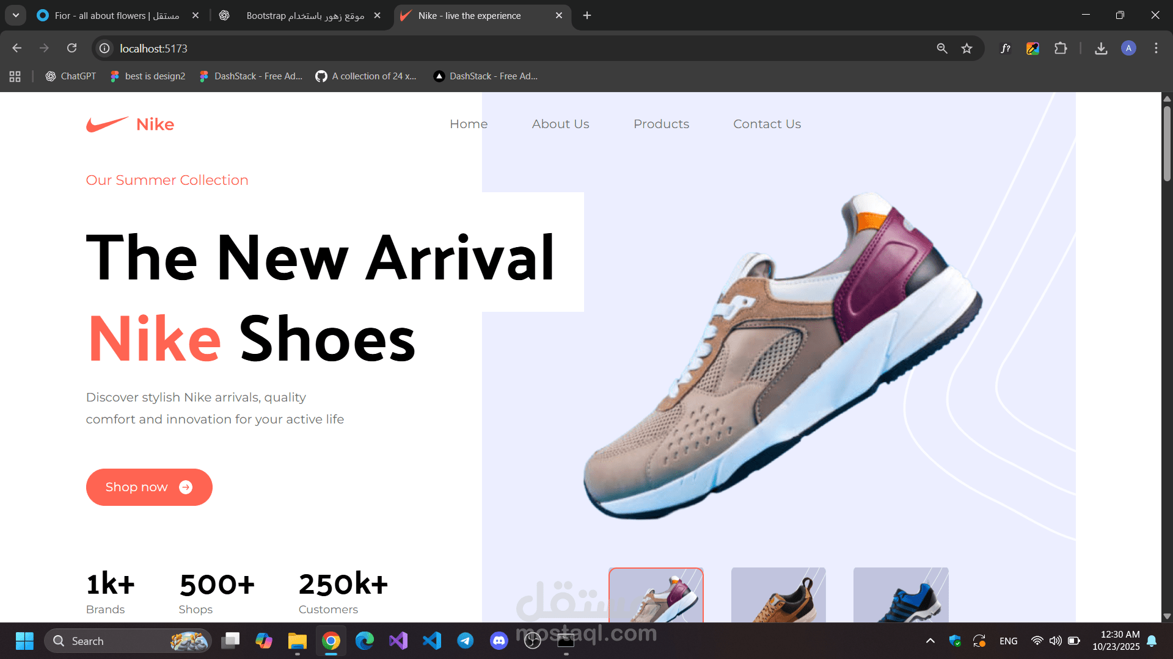Reload the current page
The width and height of the screenshot is (1173, 659).
71,48
